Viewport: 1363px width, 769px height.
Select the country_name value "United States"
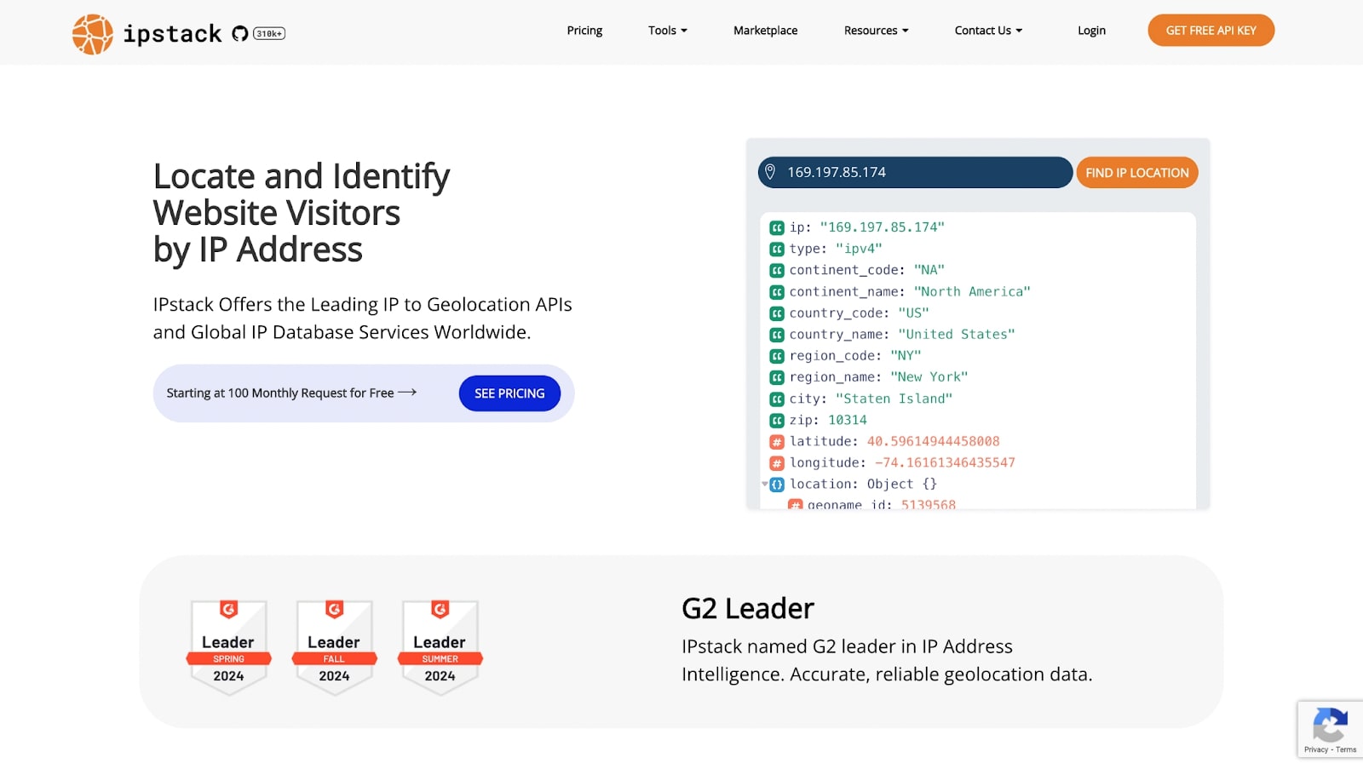[957, 335]
